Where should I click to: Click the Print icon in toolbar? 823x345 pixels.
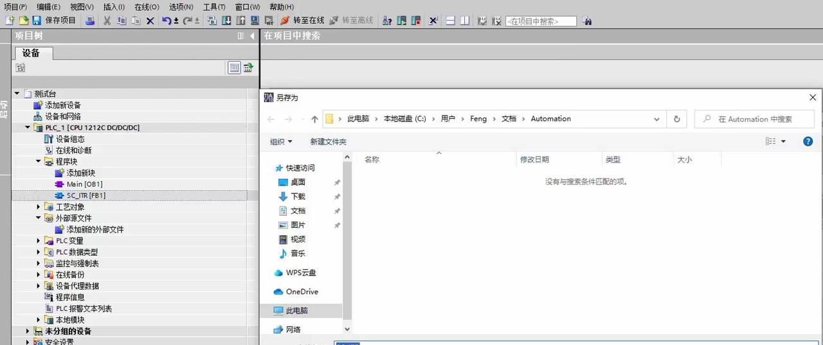[90, 21]
